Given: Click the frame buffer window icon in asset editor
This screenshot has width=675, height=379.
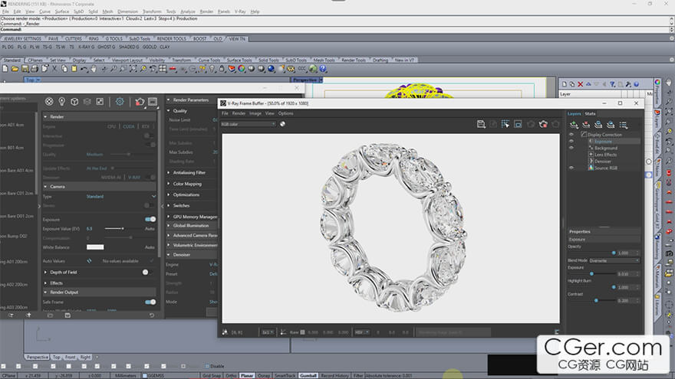Looking at the screenshot, I should [x=153, y=101].
